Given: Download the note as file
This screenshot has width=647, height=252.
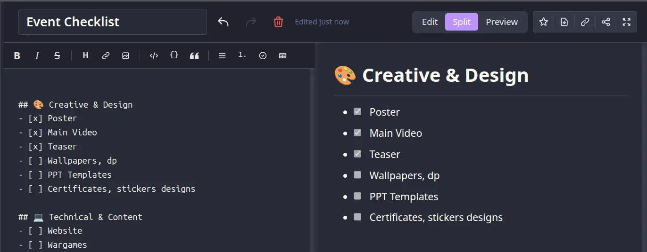Looking at the screenshot, I should click(564, 22).
